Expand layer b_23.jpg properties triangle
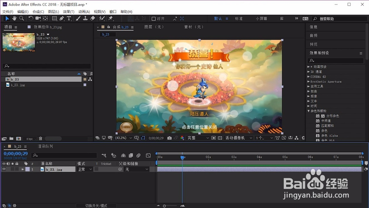 (x=23, y=169)
